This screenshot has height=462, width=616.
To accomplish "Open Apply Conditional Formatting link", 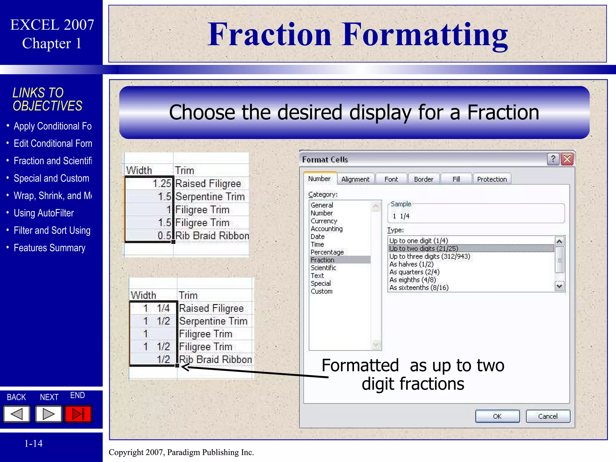I will tap(53, 126).
